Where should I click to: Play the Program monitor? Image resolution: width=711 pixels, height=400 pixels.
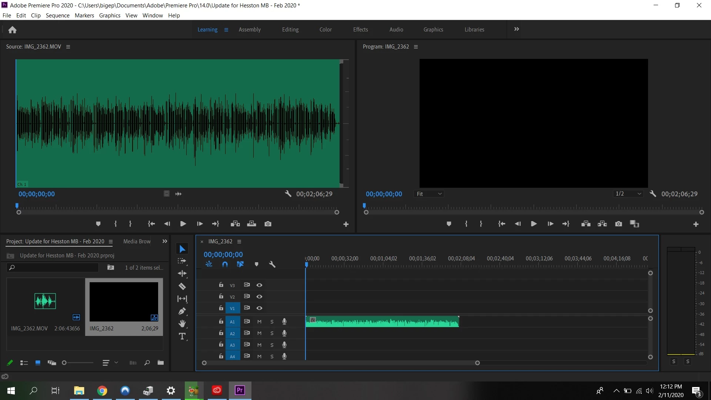(x=534, y=224)
